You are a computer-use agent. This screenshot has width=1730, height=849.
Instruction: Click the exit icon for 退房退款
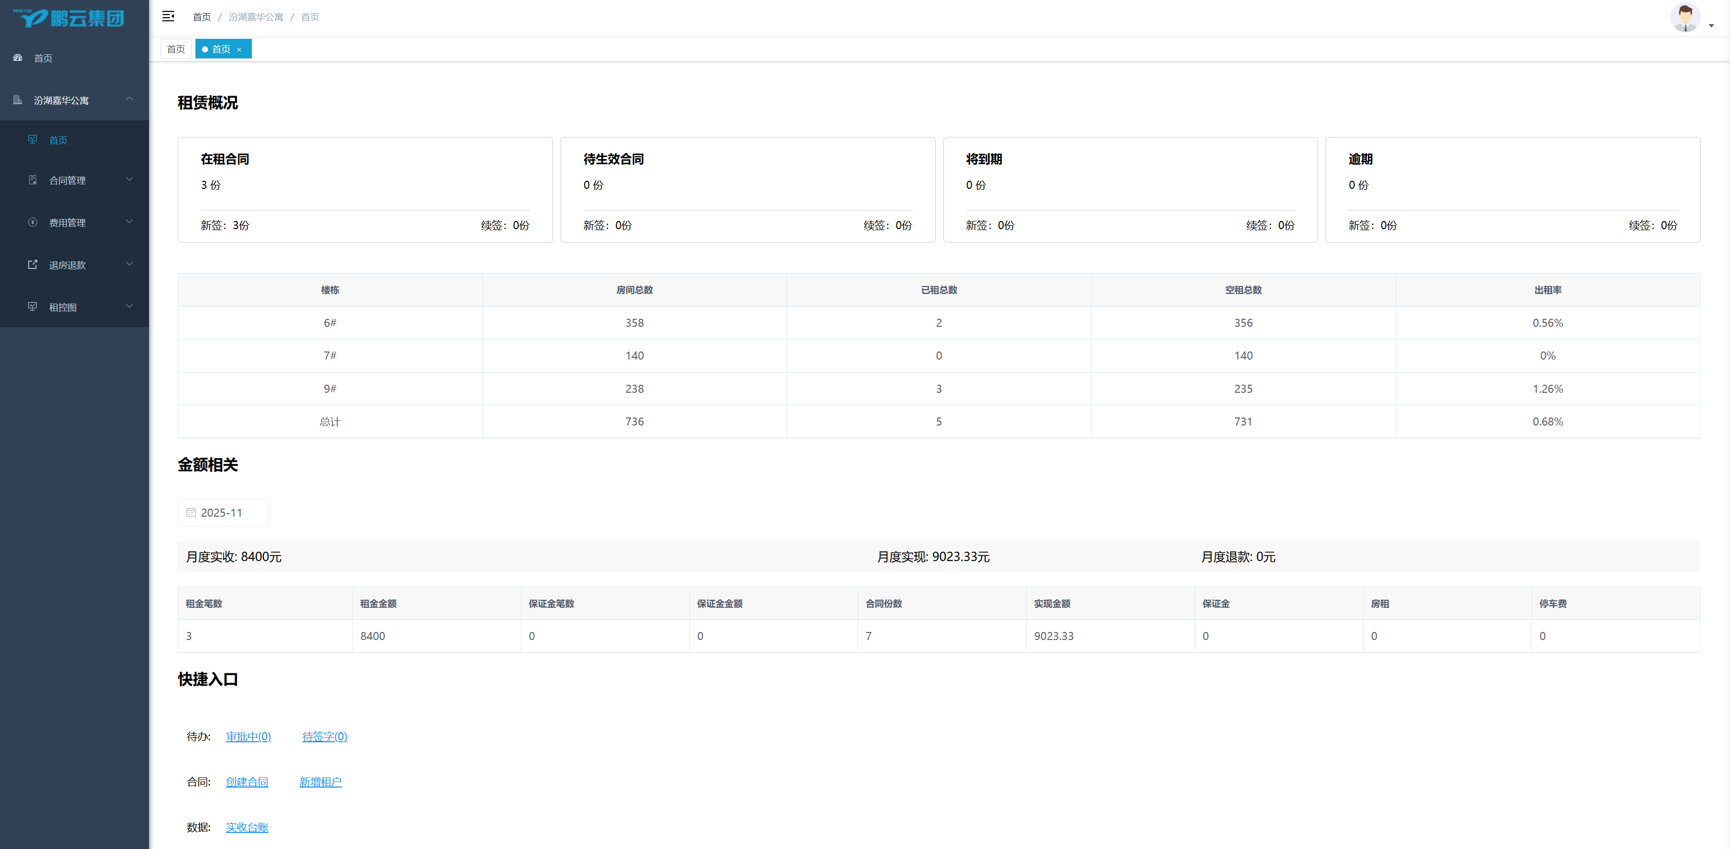coord(33,265)
